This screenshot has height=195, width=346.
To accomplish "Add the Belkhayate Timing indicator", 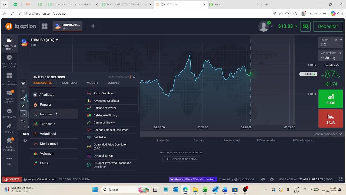I will pos(111,115).
